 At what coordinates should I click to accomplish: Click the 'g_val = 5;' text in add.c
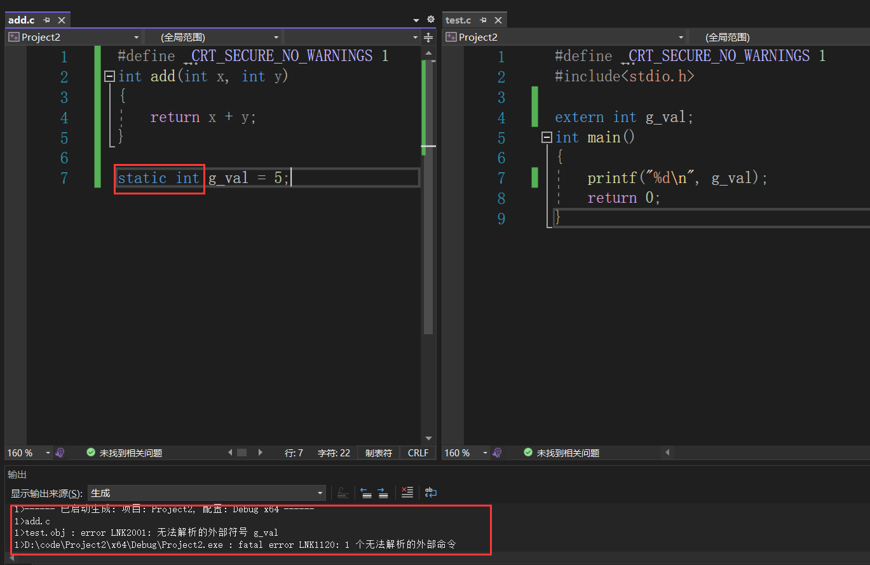[248, 178]
